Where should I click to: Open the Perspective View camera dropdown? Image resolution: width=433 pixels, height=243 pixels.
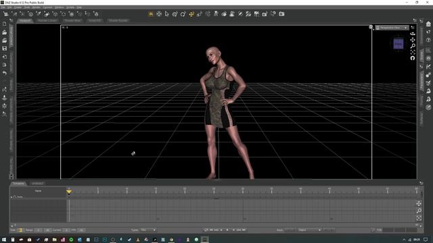coord(391,28)
